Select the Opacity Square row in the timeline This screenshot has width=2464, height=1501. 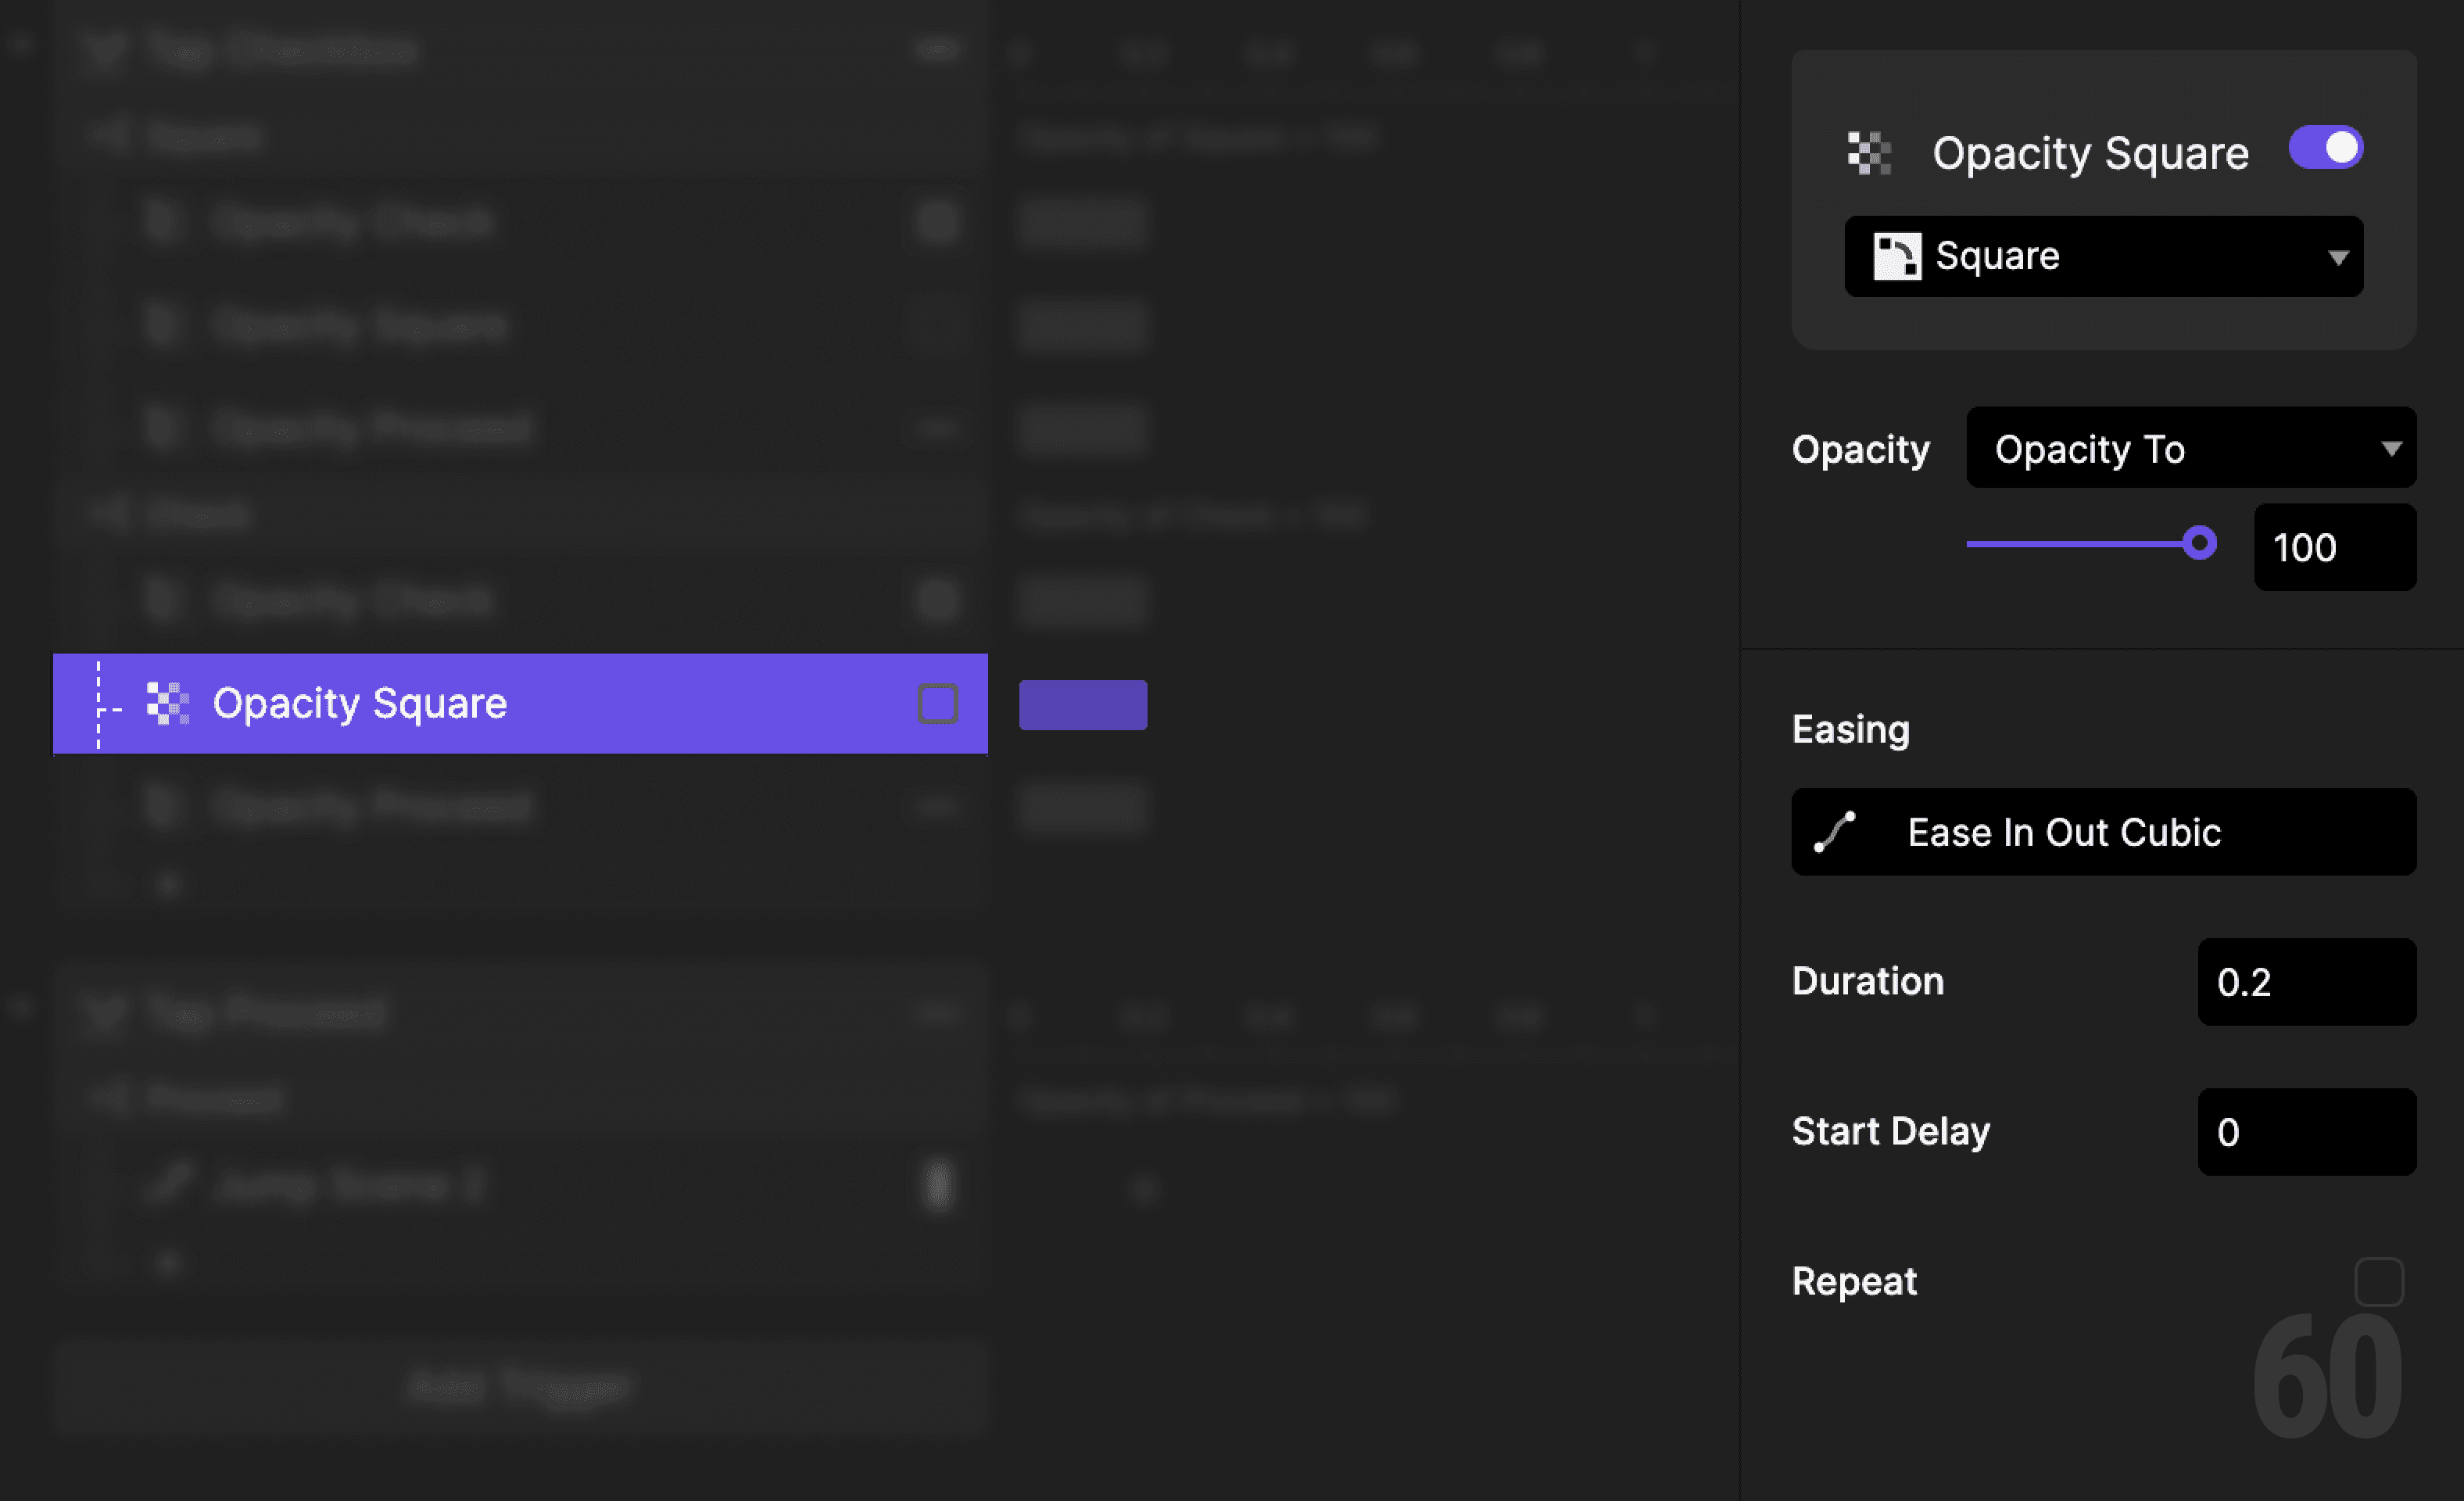400,703
